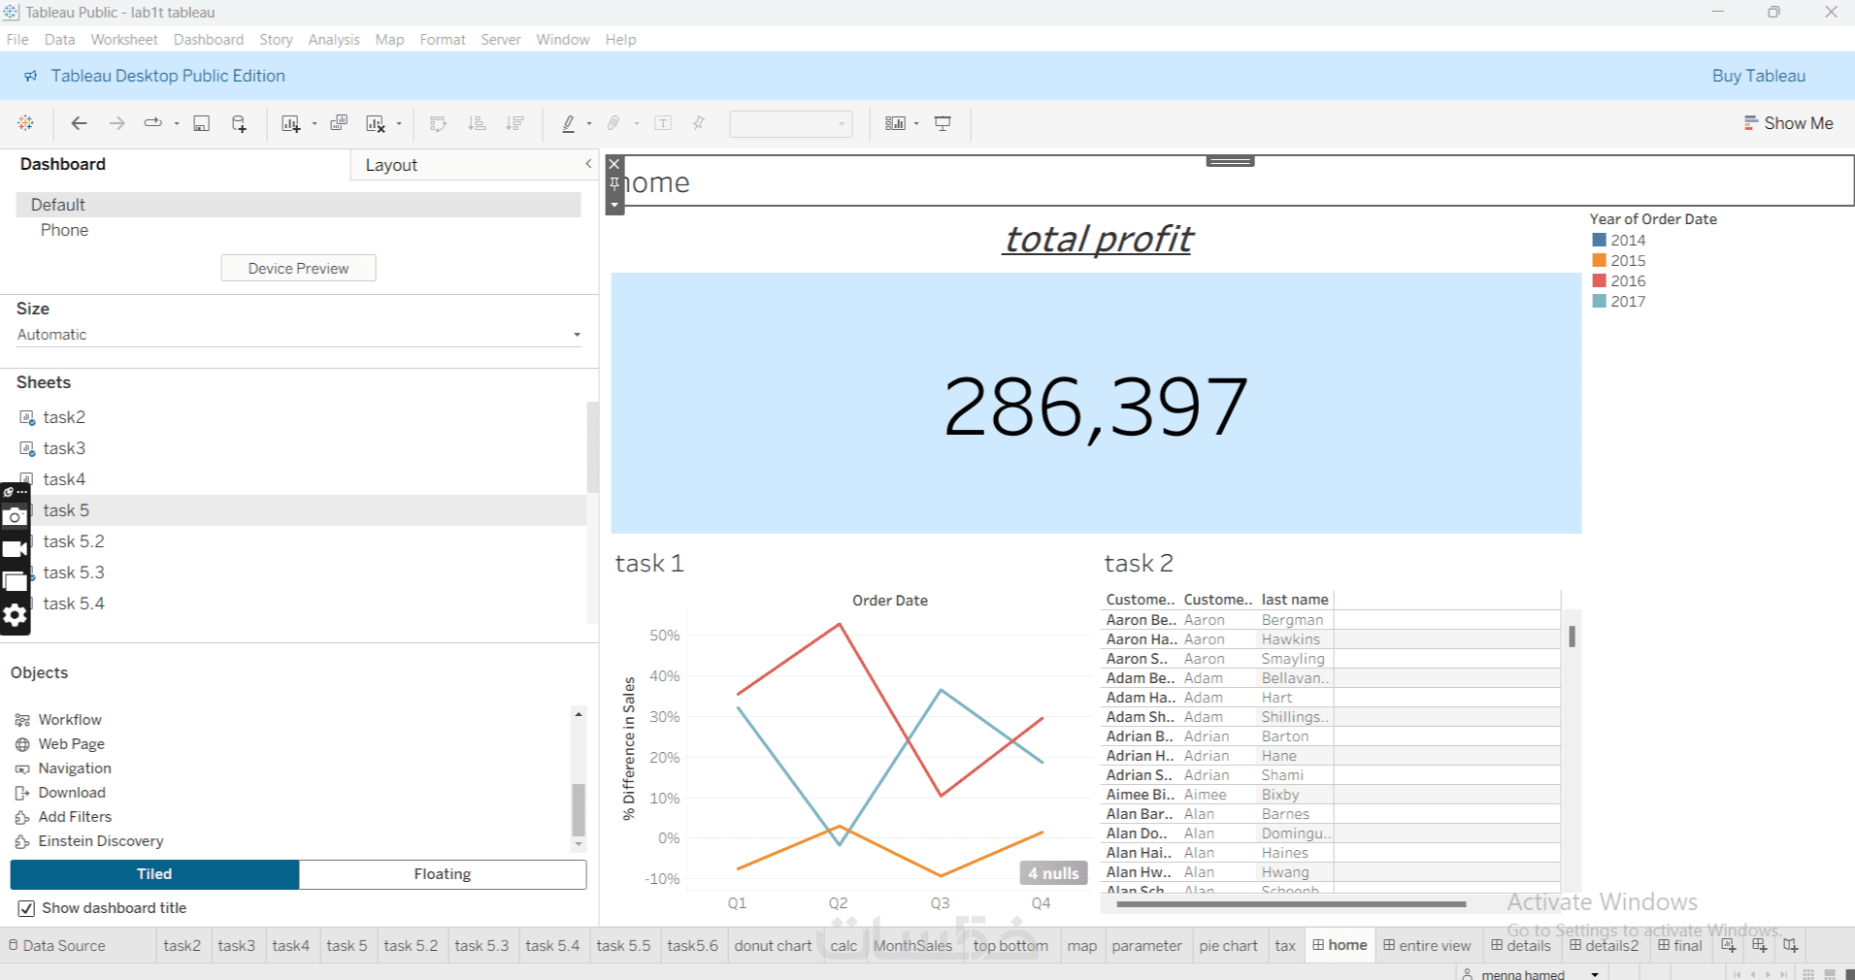The width and height of the screenshot is (1855, 980).
Task: Expand the Replay Animation dropdown arrow
Action: point(177,123)
